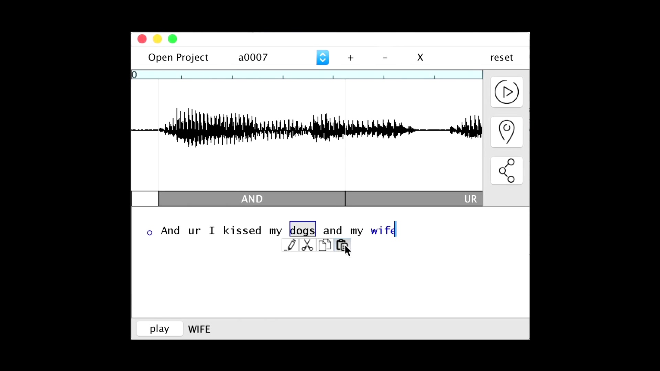Click the word 'wife' in the transcript
Viewport: 660px width, 371px height.
tap(383, 231)
